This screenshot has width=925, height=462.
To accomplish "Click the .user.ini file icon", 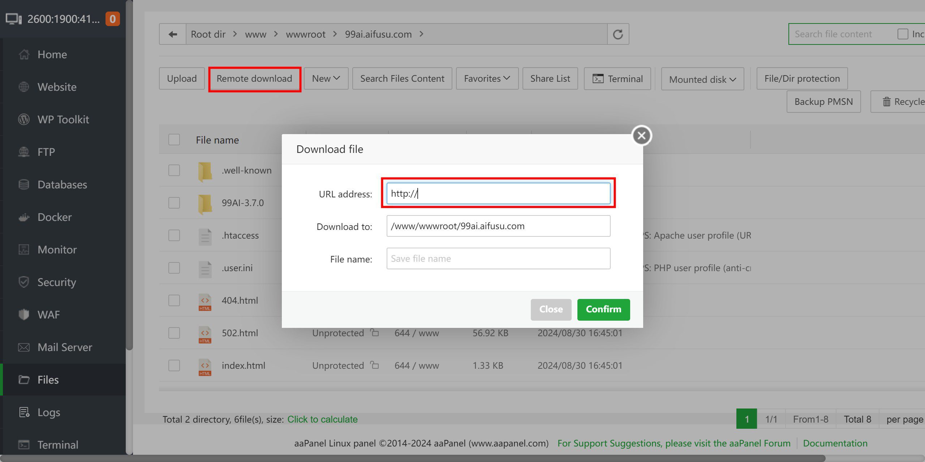I will tap(205, 269).
